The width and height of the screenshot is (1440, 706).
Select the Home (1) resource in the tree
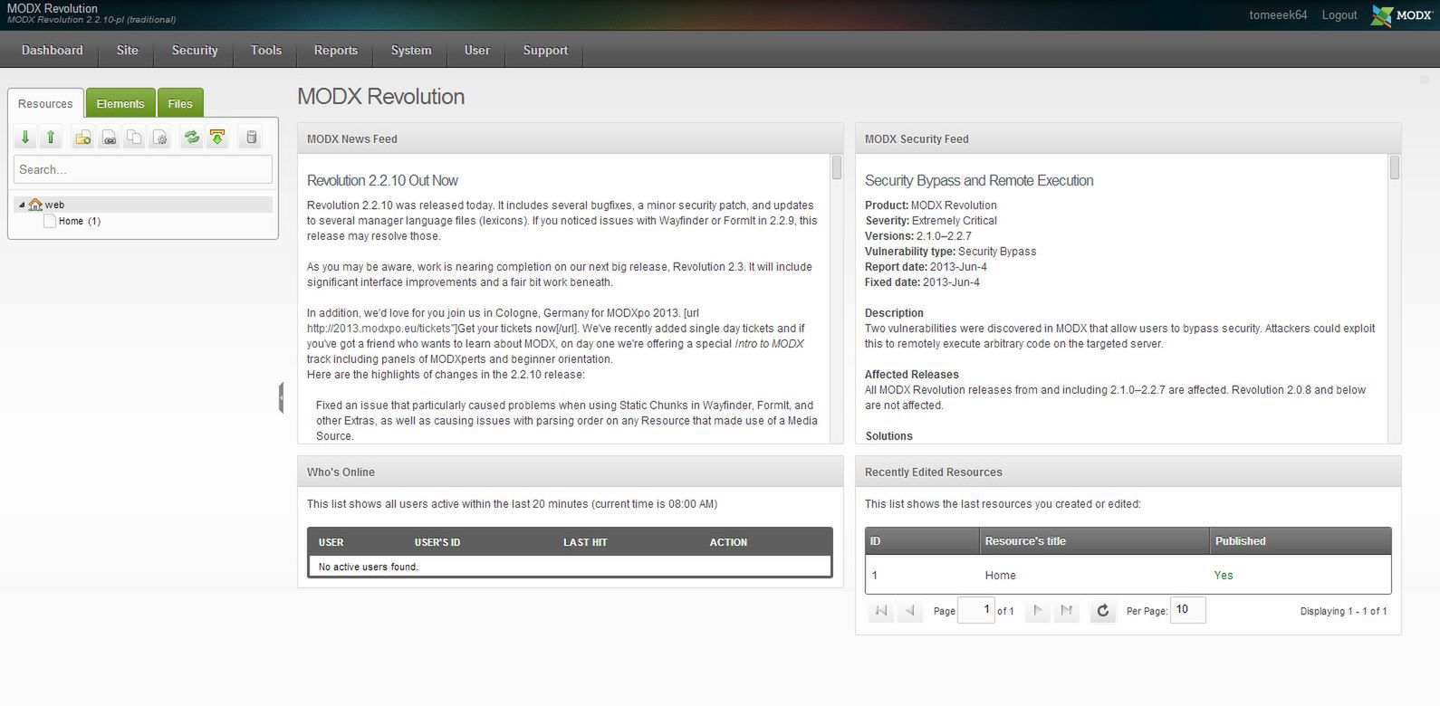pos(80,221)
